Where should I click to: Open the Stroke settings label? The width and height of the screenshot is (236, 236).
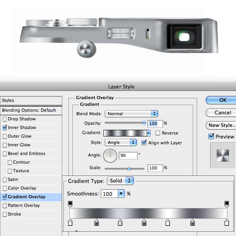point(15,214)
